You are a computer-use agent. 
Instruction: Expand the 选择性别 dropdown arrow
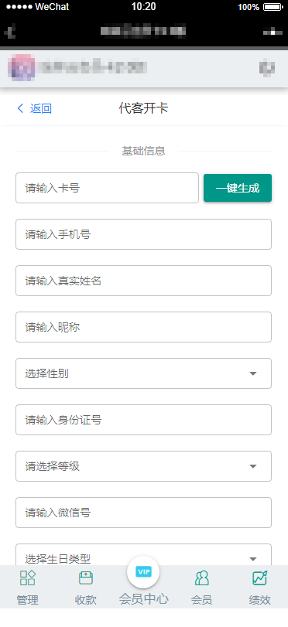[252, 373]
